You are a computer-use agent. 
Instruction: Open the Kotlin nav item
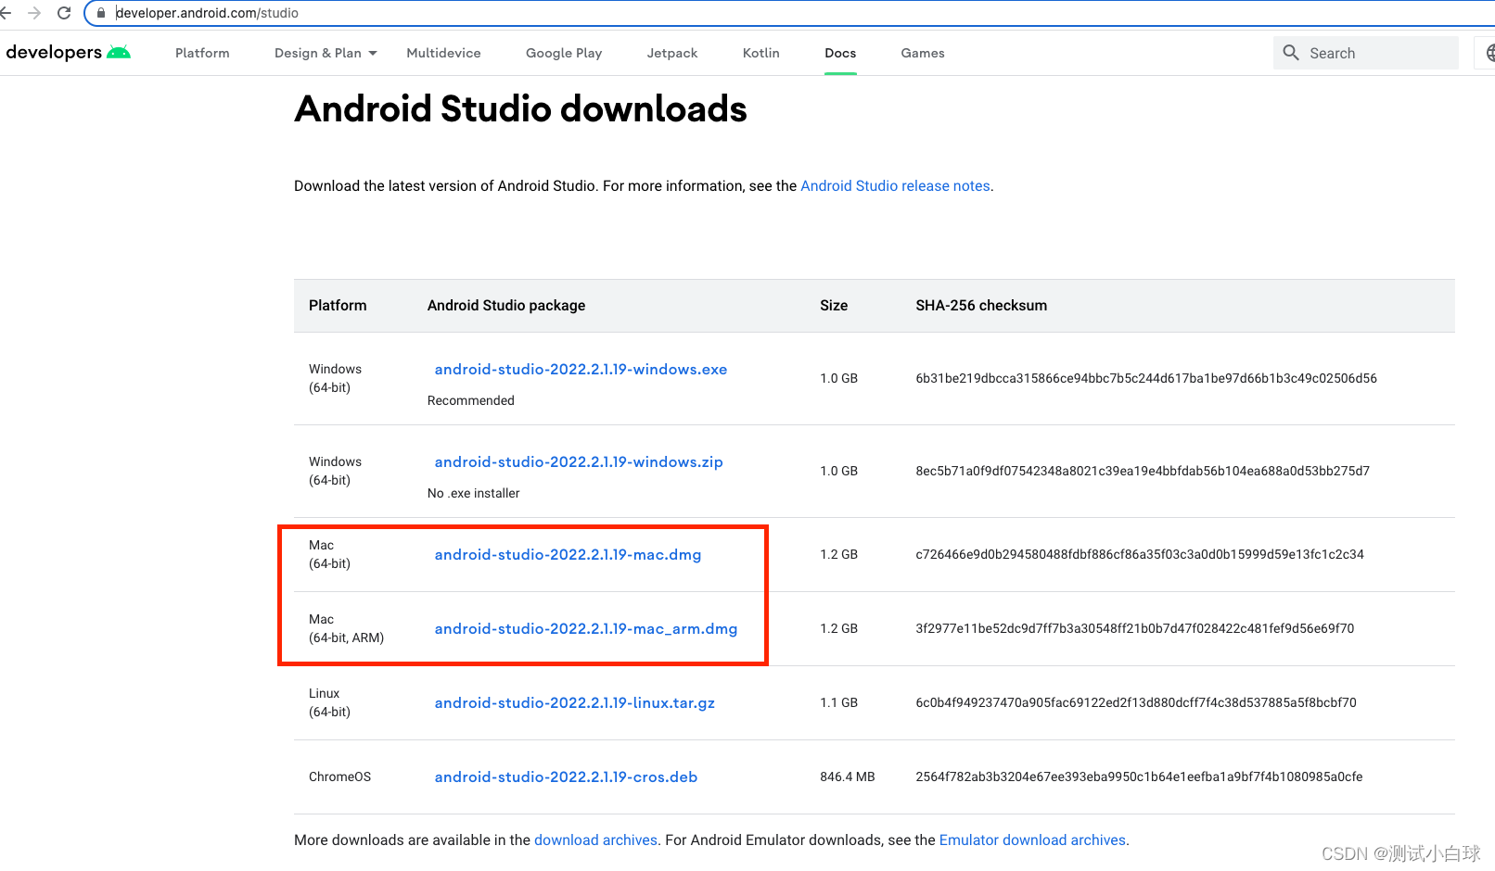tap(761, 53)
